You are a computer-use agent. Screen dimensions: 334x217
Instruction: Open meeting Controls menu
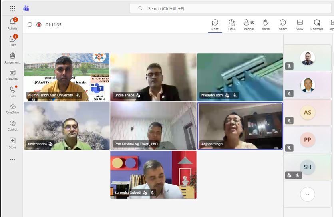317,25
